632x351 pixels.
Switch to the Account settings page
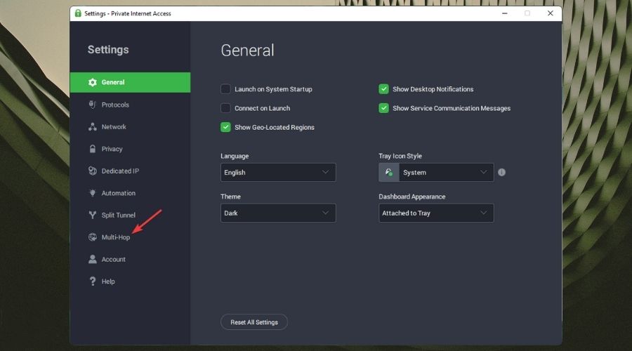[113, 260]
